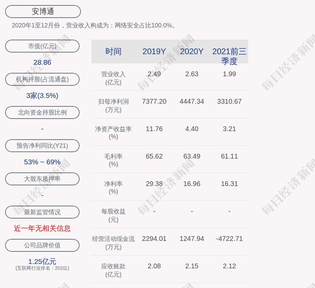Click the 预告净利同比(Y21) label pill
The height and width of the screenshot is (288, 315).
click(x=42, y=145)
